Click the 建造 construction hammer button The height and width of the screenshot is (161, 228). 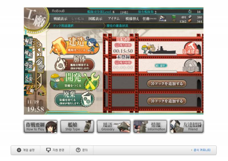[75, 46]
